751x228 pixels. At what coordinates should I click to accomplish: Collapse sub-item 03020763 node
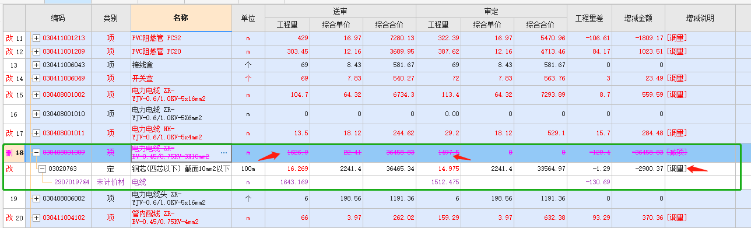(x=42, y=169)
